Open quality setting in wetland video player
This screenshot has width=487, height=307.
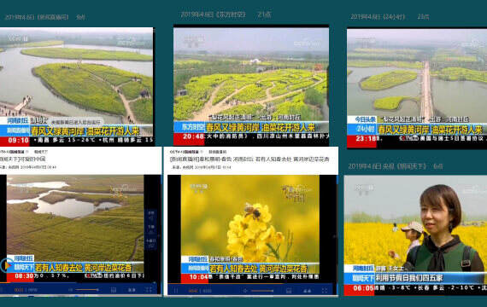(x=132, y=290)
